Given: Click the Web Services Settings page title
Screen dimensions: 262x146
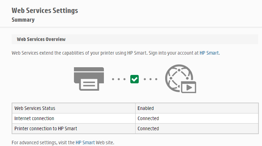Looking at the screenshot, I should (45, 11).
